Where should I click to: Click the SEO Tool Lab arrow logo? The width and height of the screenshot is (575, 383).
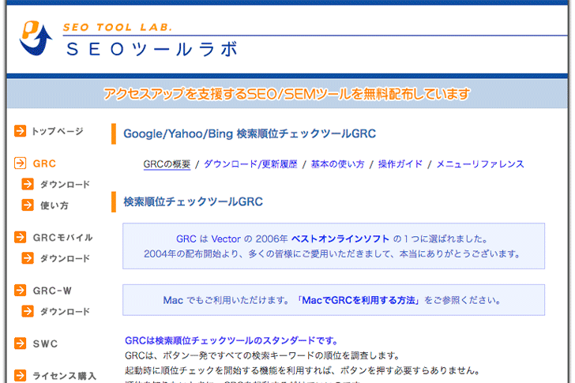36,38
